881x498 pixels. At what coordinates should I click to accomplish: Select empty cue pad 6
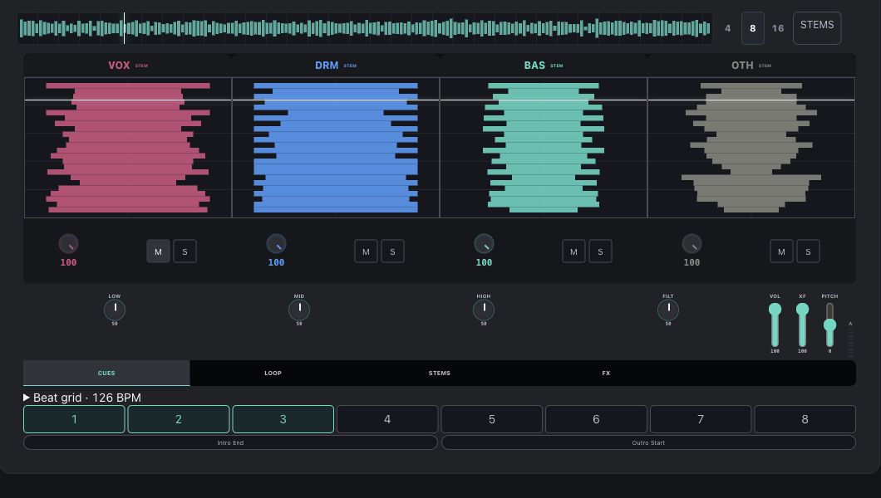coord(596,419)
